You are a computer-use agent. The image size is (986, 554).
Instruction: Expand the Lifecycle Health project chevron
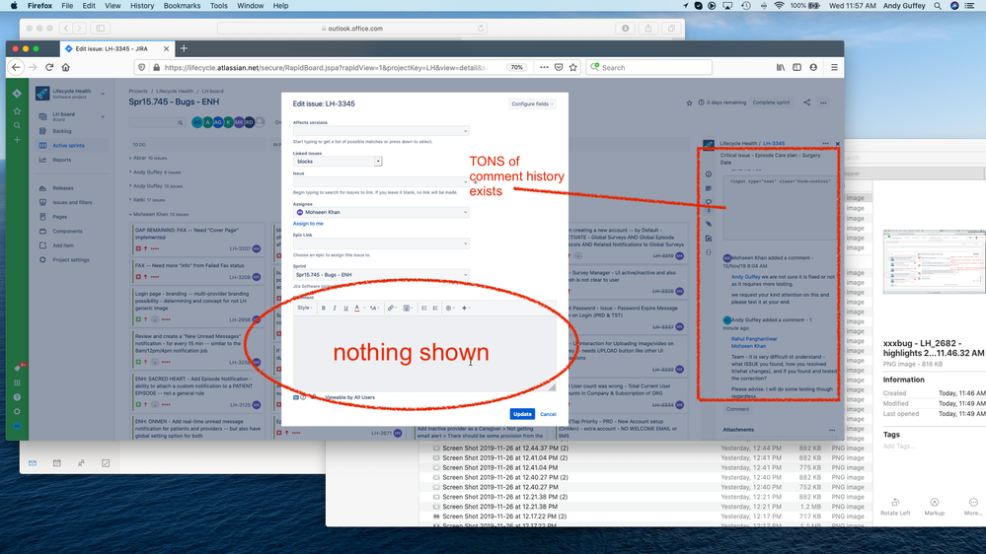pos(103,94)
